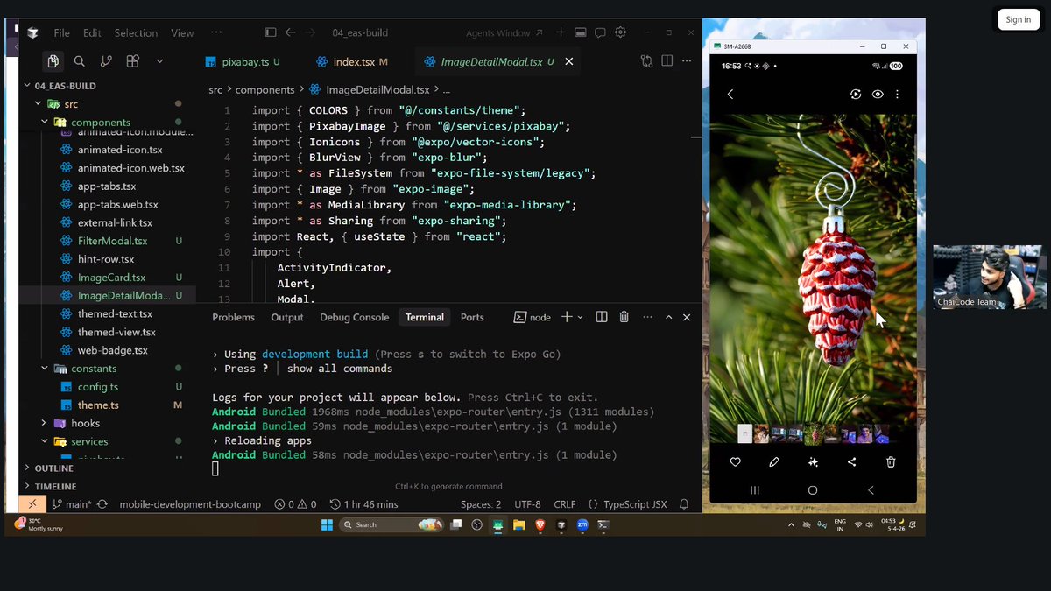Go back using the left arrow in title bar
The width and height of the screenshot is (1051, 591).
pos(290,32)
